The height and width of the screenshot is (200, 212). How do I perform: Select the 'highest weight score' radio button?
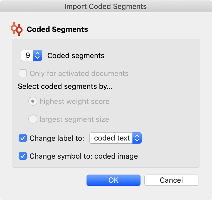pyautogui.click(x=33, y=101)
